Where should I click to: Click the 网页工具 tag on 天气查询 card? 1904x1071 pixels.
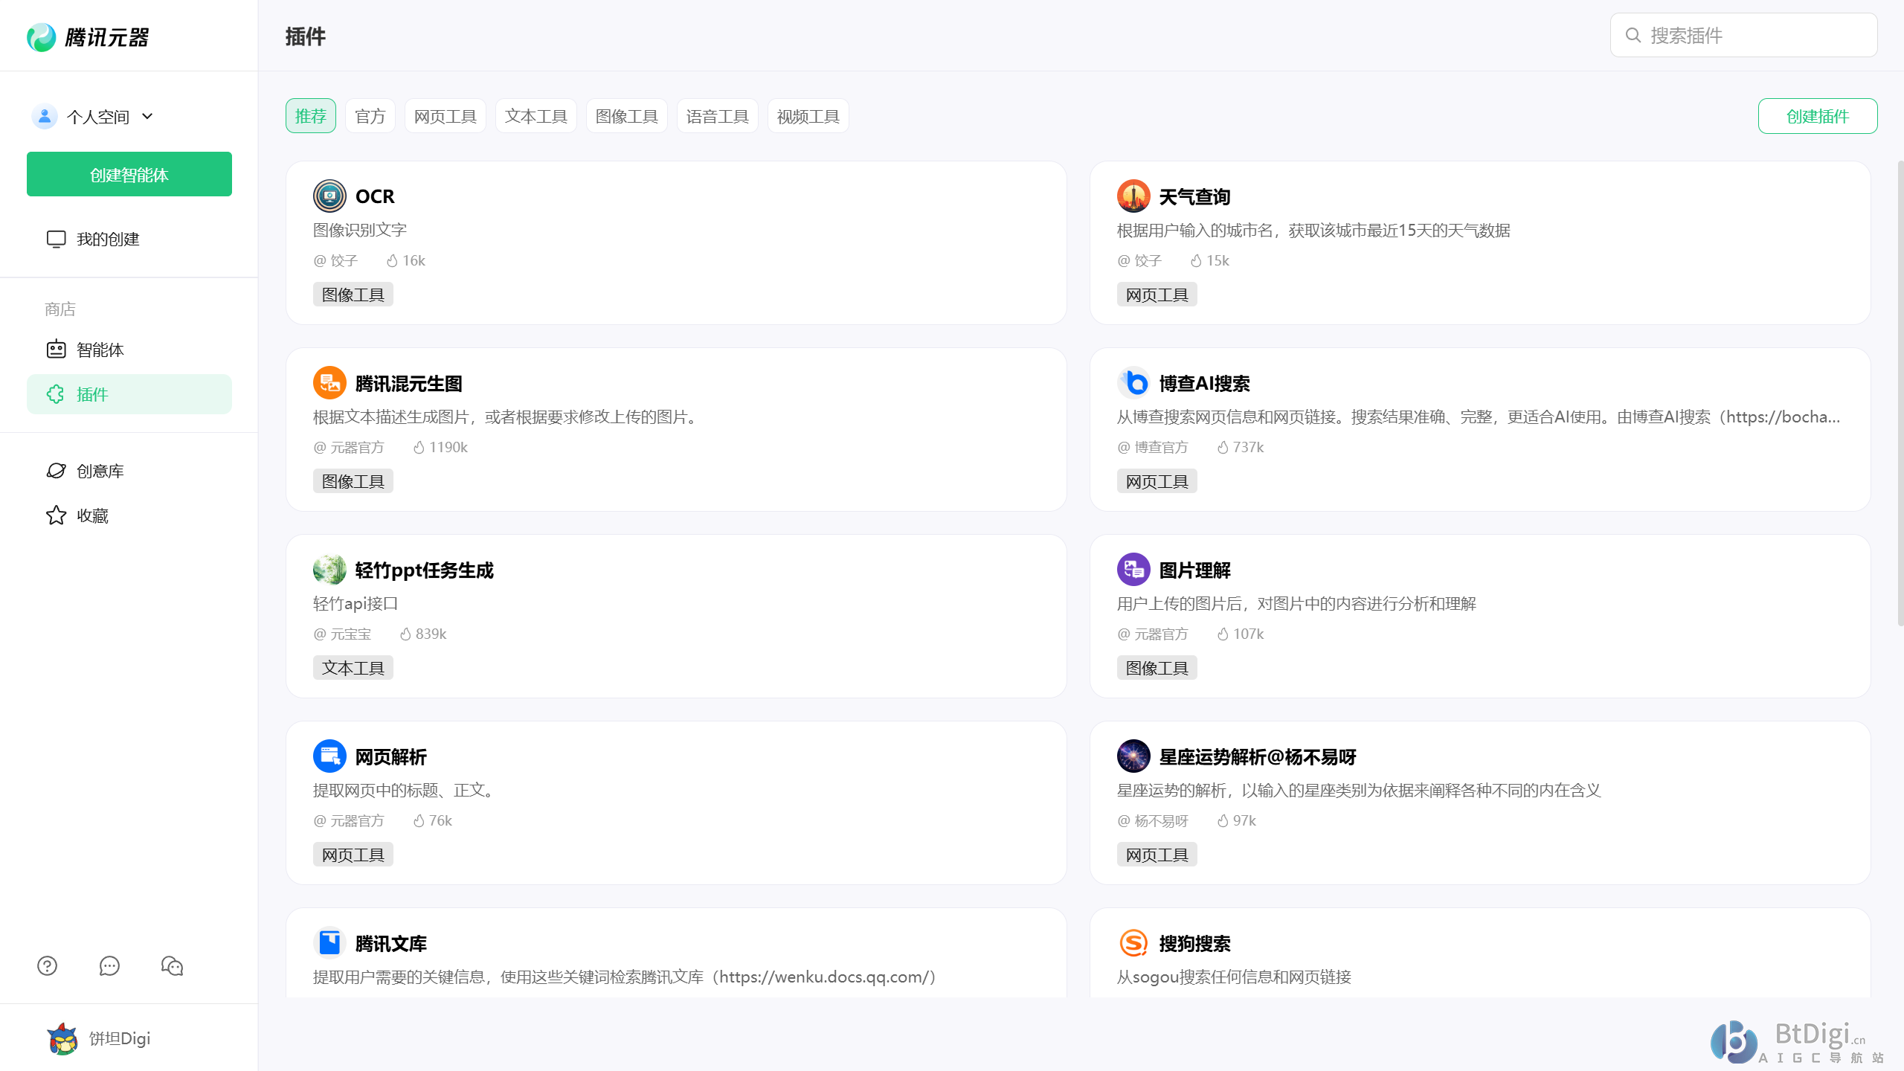tap(1157, 295)
